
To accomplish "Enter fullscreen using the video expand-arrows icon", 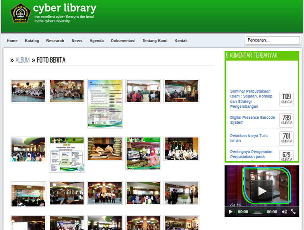I will click(x=293, y=212).
